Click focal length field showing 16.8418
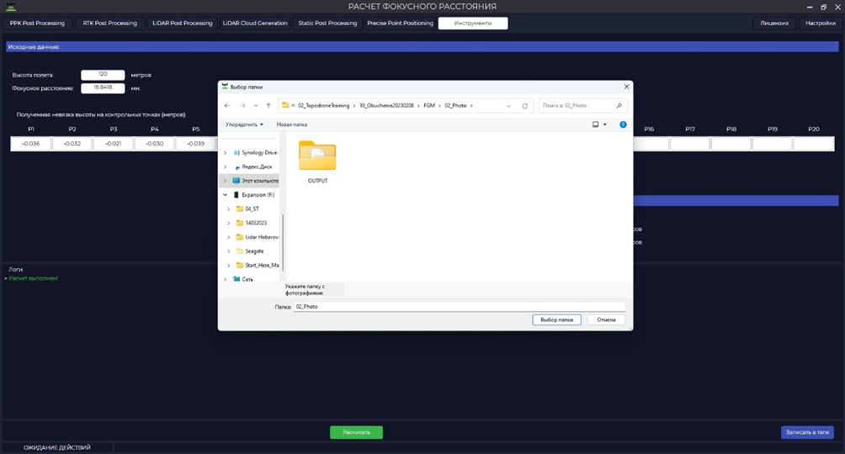Screen dimensions: 845x454 coord(103,87)
